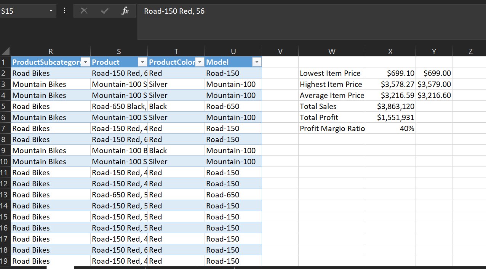Image resolution: width=486 pixels, height=269 pixels.
Task: Open the Model column filter dropdown
Action: [257, 62]
